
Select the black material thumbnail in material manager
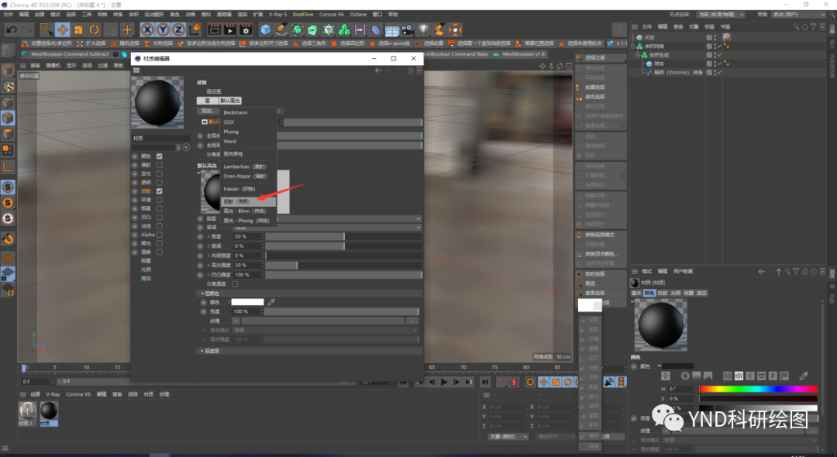point(49,411)
